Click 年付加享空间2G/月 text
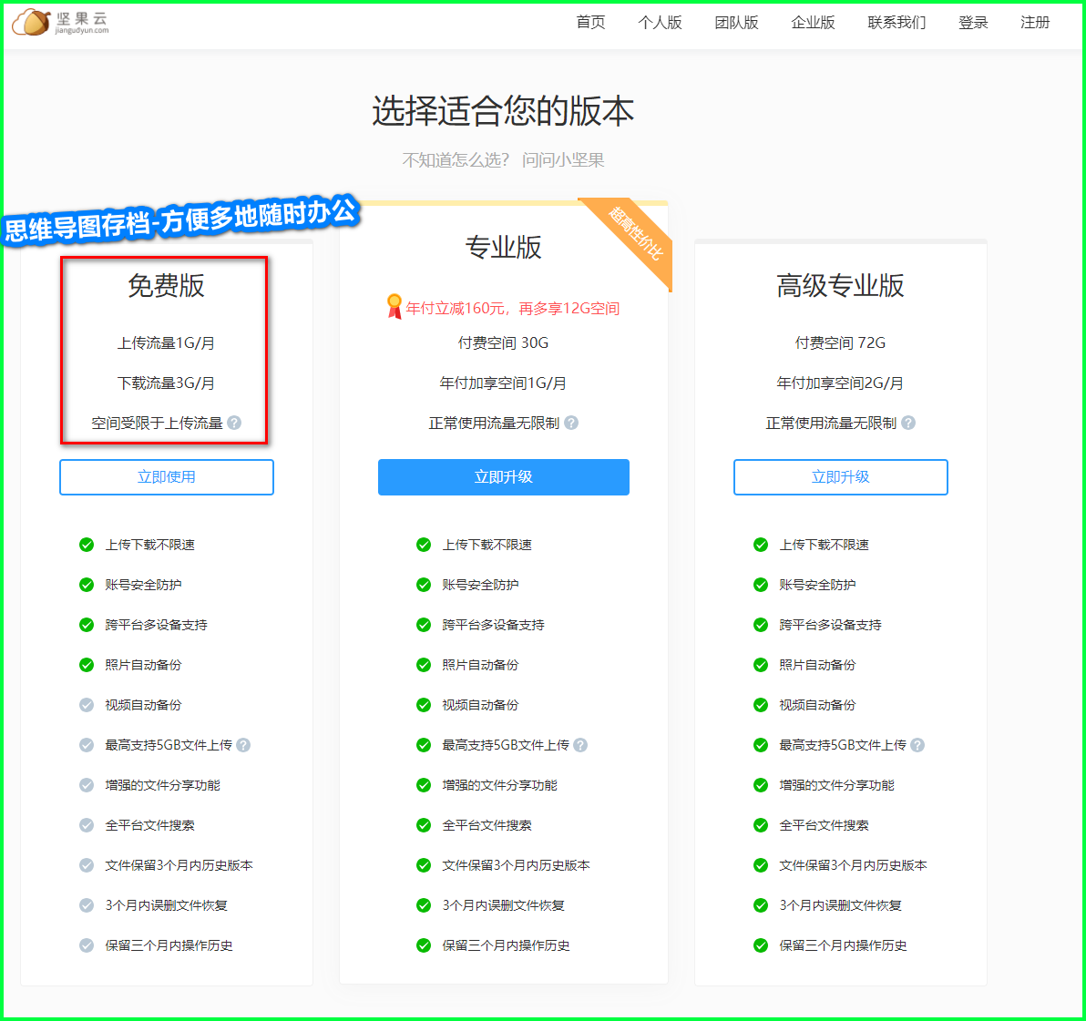The width and height of the screenshot is (1086, 1021). click(x=840, y=383)
